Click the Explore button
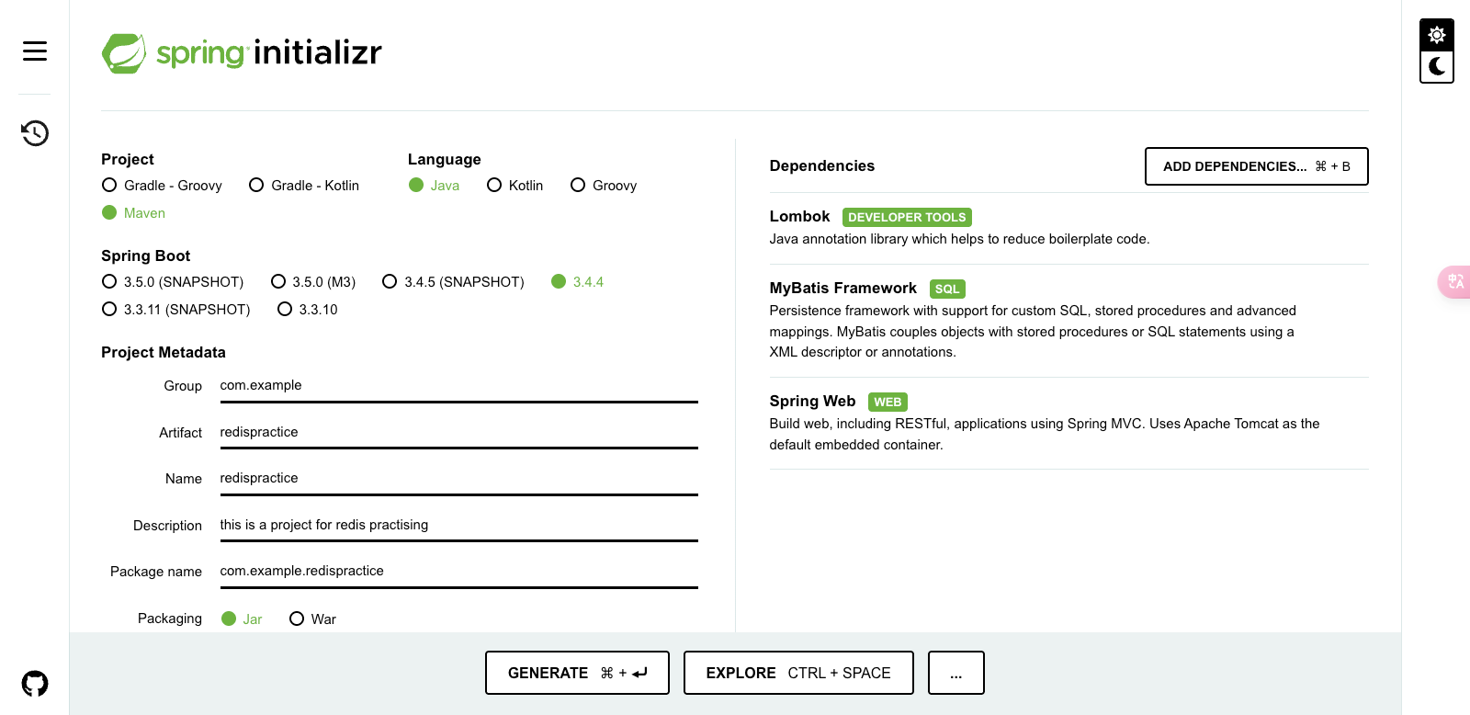This screenshot has width=1470, height=715. pyautogui.click(x=798, y=673)
